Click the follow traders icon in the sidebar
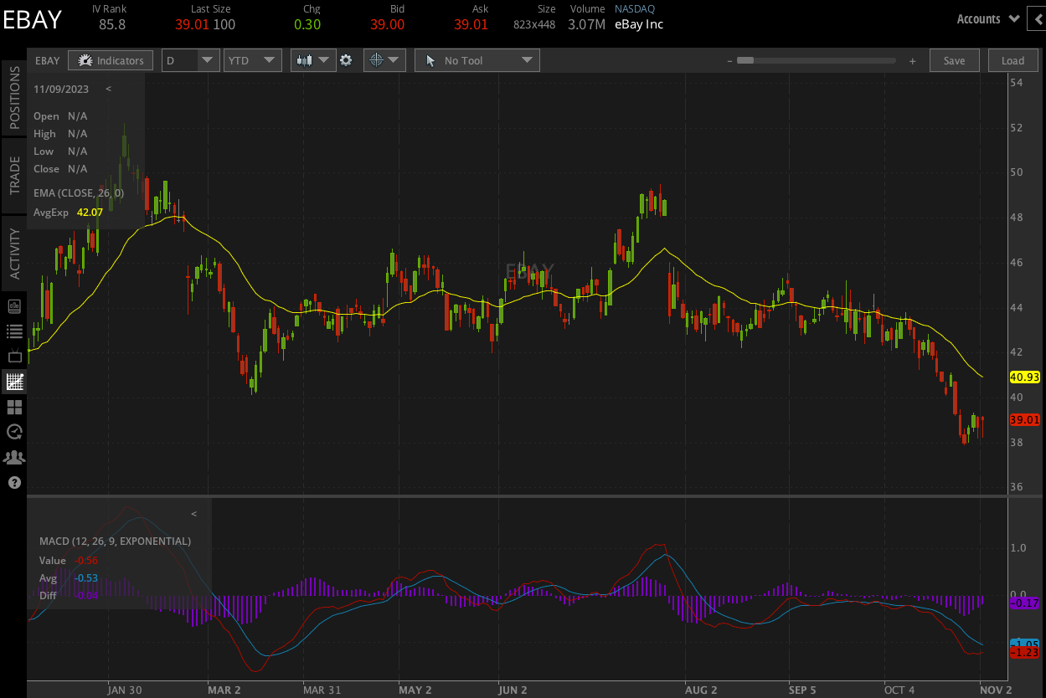Screen dimensions: 1046x698 [x=13, y=457]
